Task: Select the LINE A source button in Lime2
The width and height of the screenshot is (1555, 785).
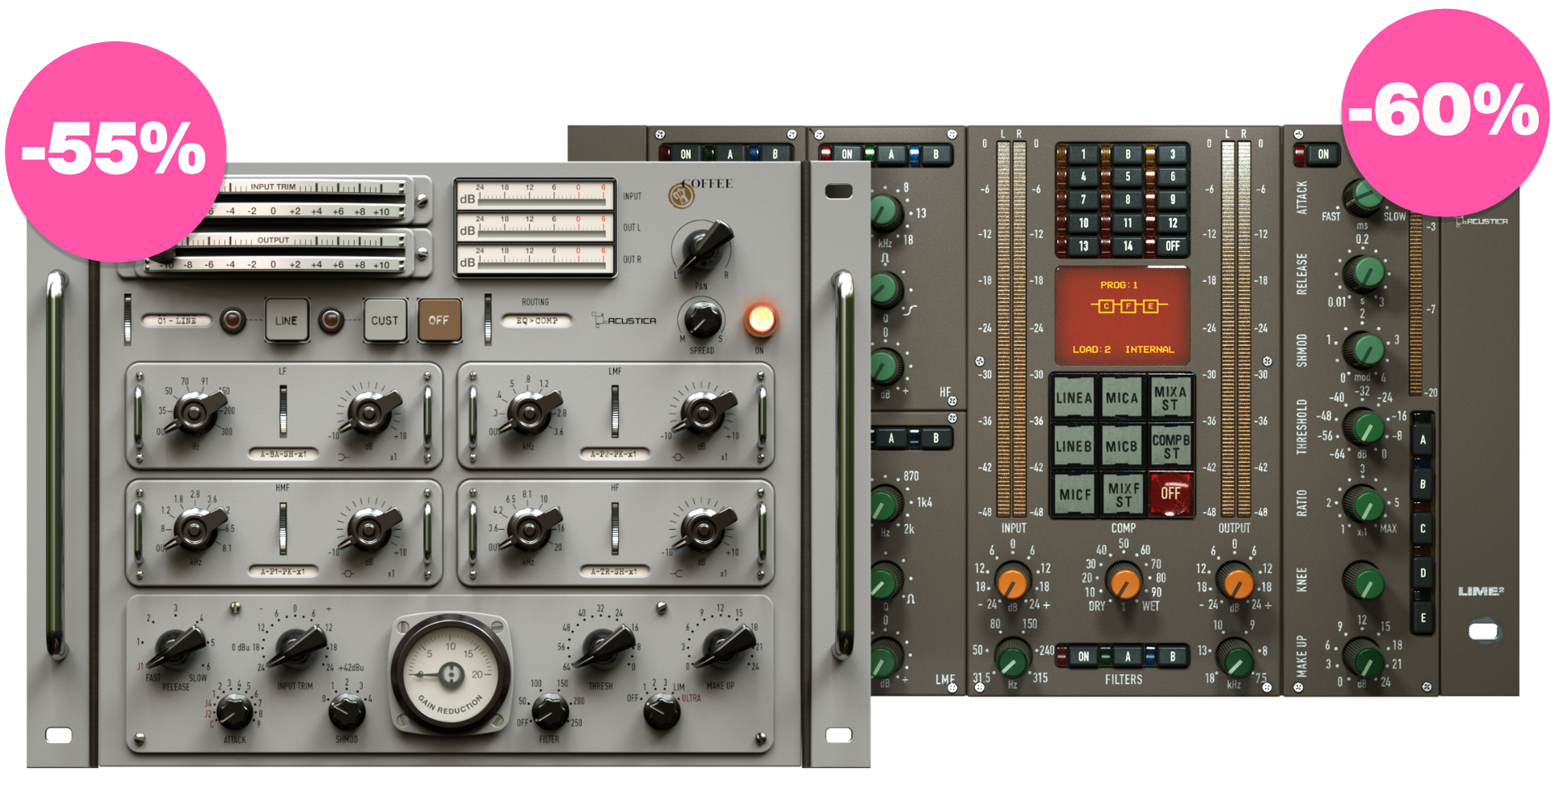Action: point(1074,398)
